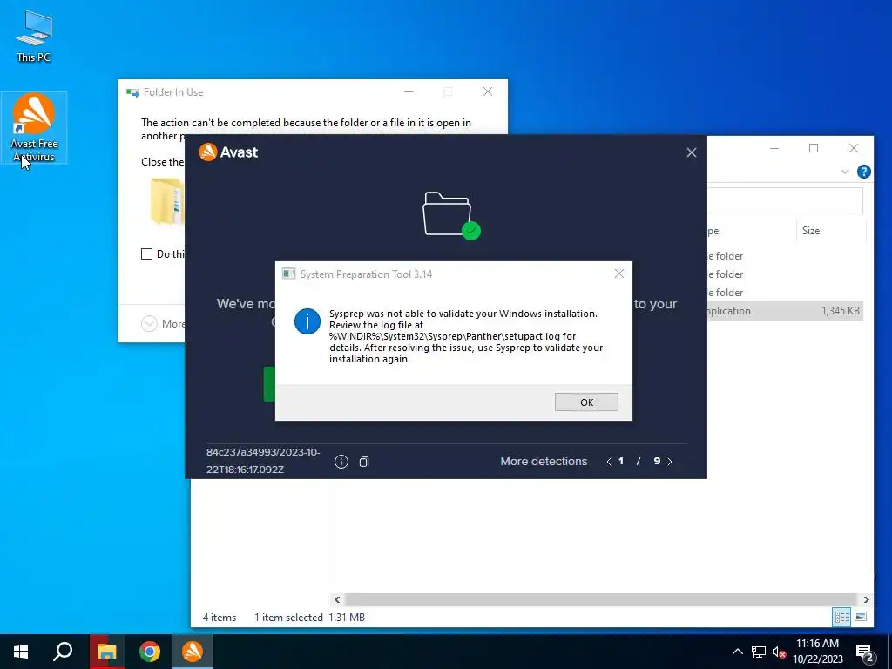Click the horizontal scrollbar left arrow
This screenshot has height=669, width=892.
[x=337, y=599]
